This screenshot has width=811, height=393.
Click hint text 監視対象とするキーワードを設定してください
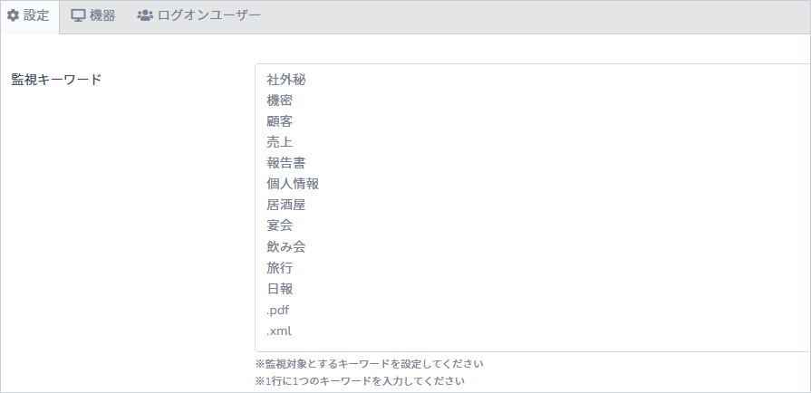click(370, 363)
